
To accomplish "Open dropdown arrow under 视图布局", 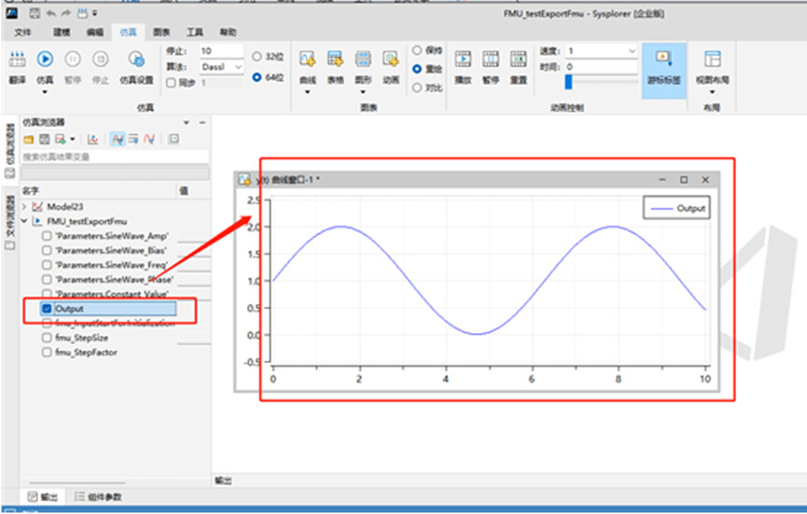I will [x=712, y=92].
